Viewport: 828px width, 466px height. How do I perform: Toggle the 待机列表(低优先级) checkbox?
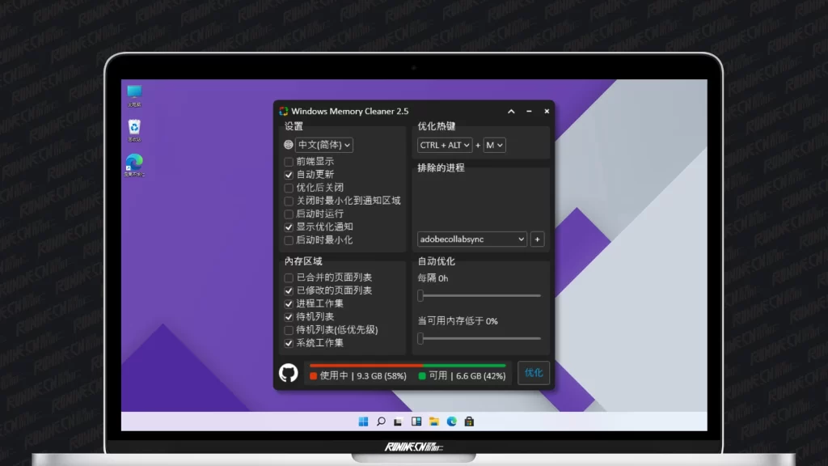[289, 330]
